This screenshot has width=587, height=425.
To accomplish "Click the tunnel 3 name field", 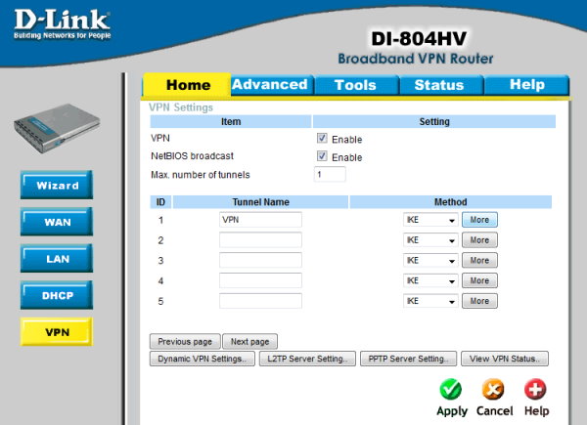I will point(260,260).
